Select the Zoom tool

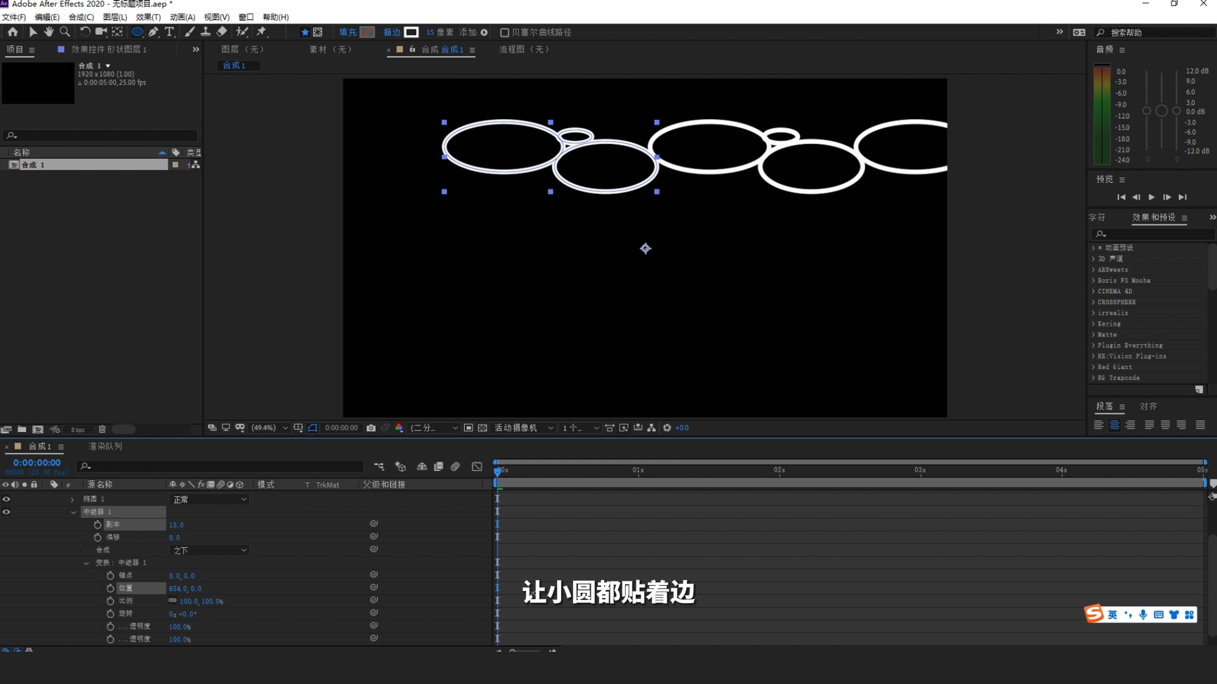coord(65,32)
